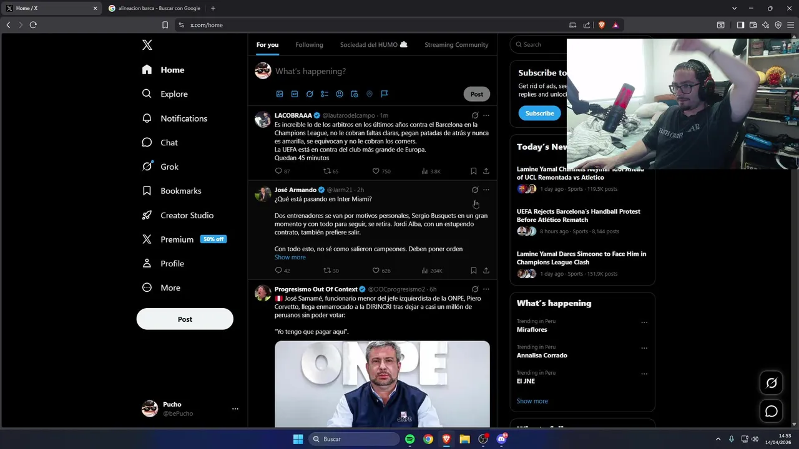Image resolution: width=799 pixels, height=449 pixels.
Task: Reply to José Armando's post with 42 replies
Action: pyautogui.click(x=282, y=271)
